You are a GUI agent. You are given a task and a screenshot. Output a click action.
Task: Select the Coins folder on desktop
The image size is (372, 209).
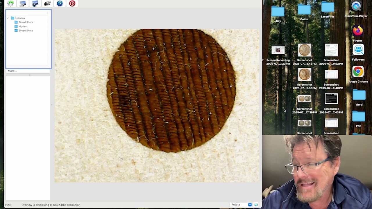[304, 12]
